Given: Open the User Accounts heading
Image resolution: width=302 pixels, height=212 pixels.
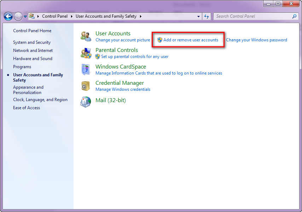Looking at the screenshot, I should point(113,34).
